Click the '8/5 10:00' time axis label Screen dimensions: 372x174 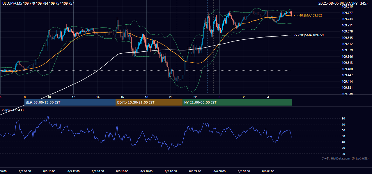[49, 171]
